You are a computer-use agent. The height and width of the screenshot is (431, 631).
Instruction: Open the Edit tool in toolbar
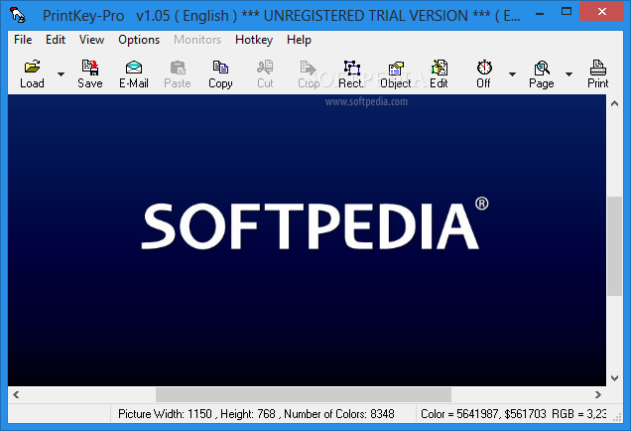(x=439, y=74)
